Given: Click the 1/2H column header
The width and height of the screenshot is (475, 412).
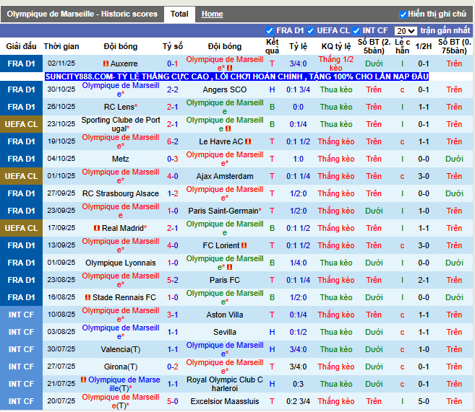Looking at the screenshot, I should pyautogui.click(x=423, y=46).
